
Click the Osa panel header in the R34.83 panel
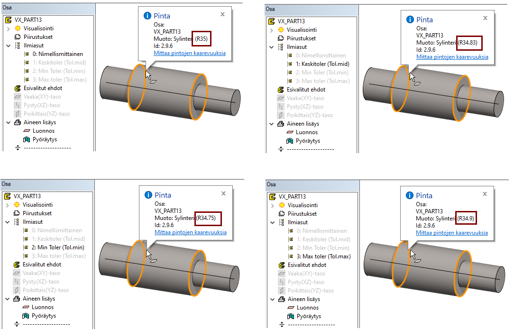tap(312, 9)
